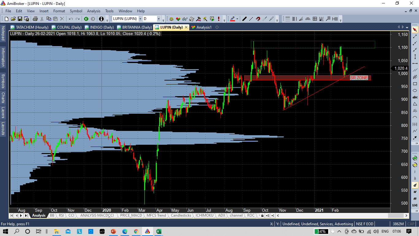Switch to hourly (h) interval
The image size is (419, 236).
pyautogui.click(x=415, y=178)
